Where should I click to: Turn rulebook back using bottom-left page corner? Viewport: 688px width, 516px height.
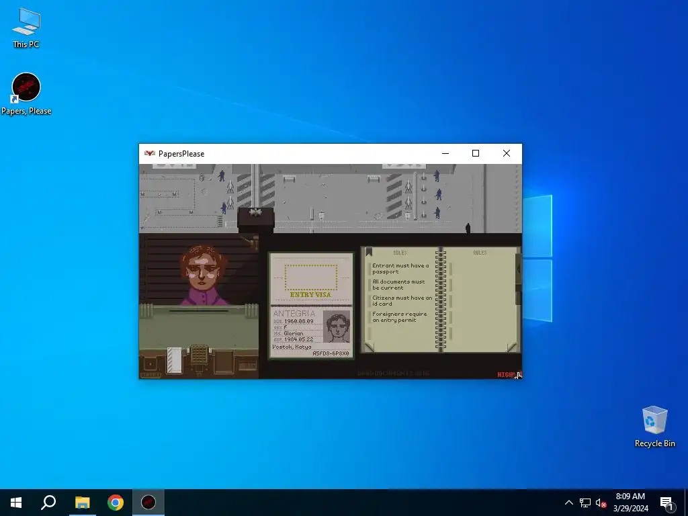click(370, 347)
